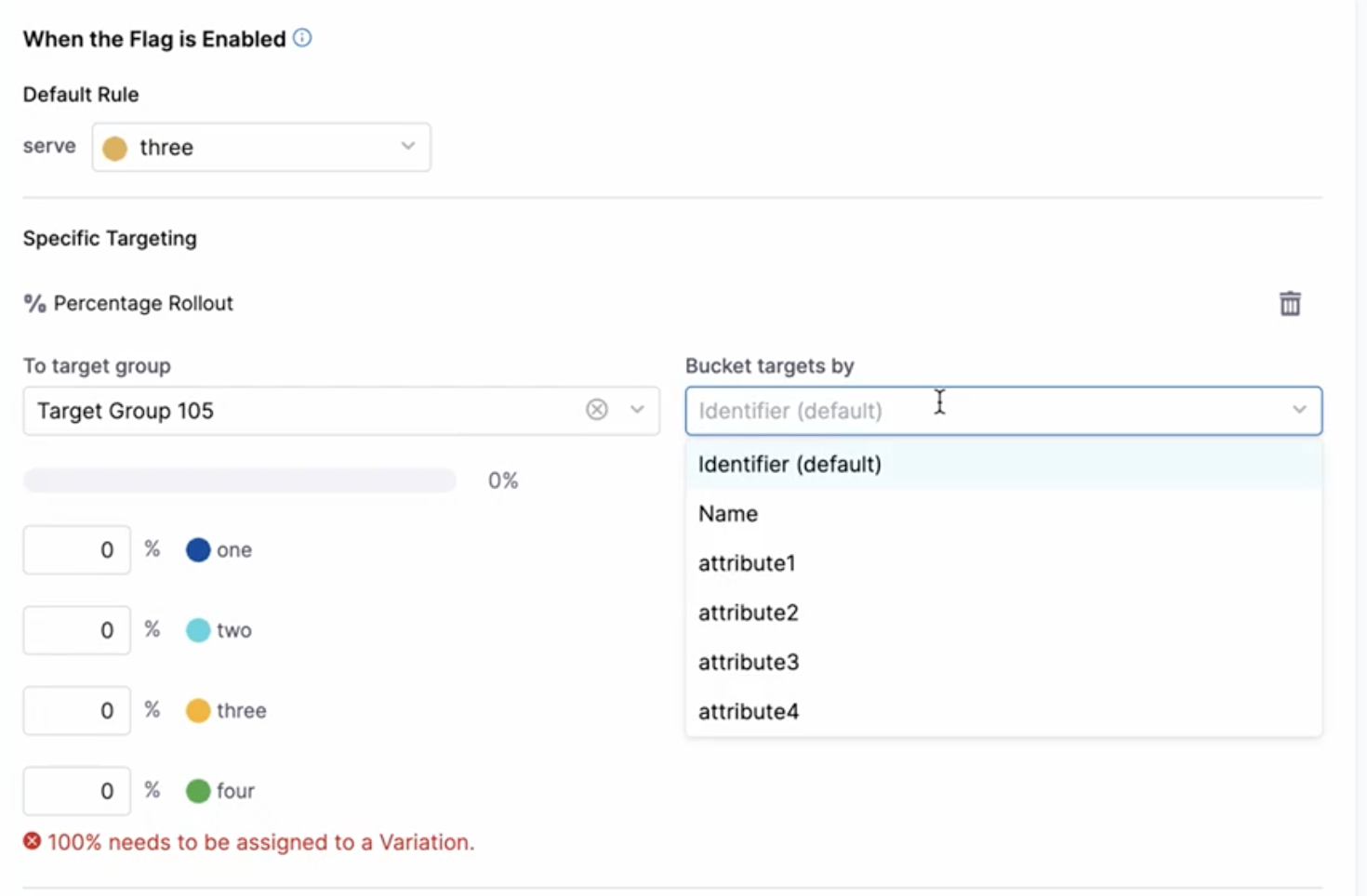1367x896 pixels.
Task: Click the info icon next to When the Flag is Enabled
Action: (300, 38)
